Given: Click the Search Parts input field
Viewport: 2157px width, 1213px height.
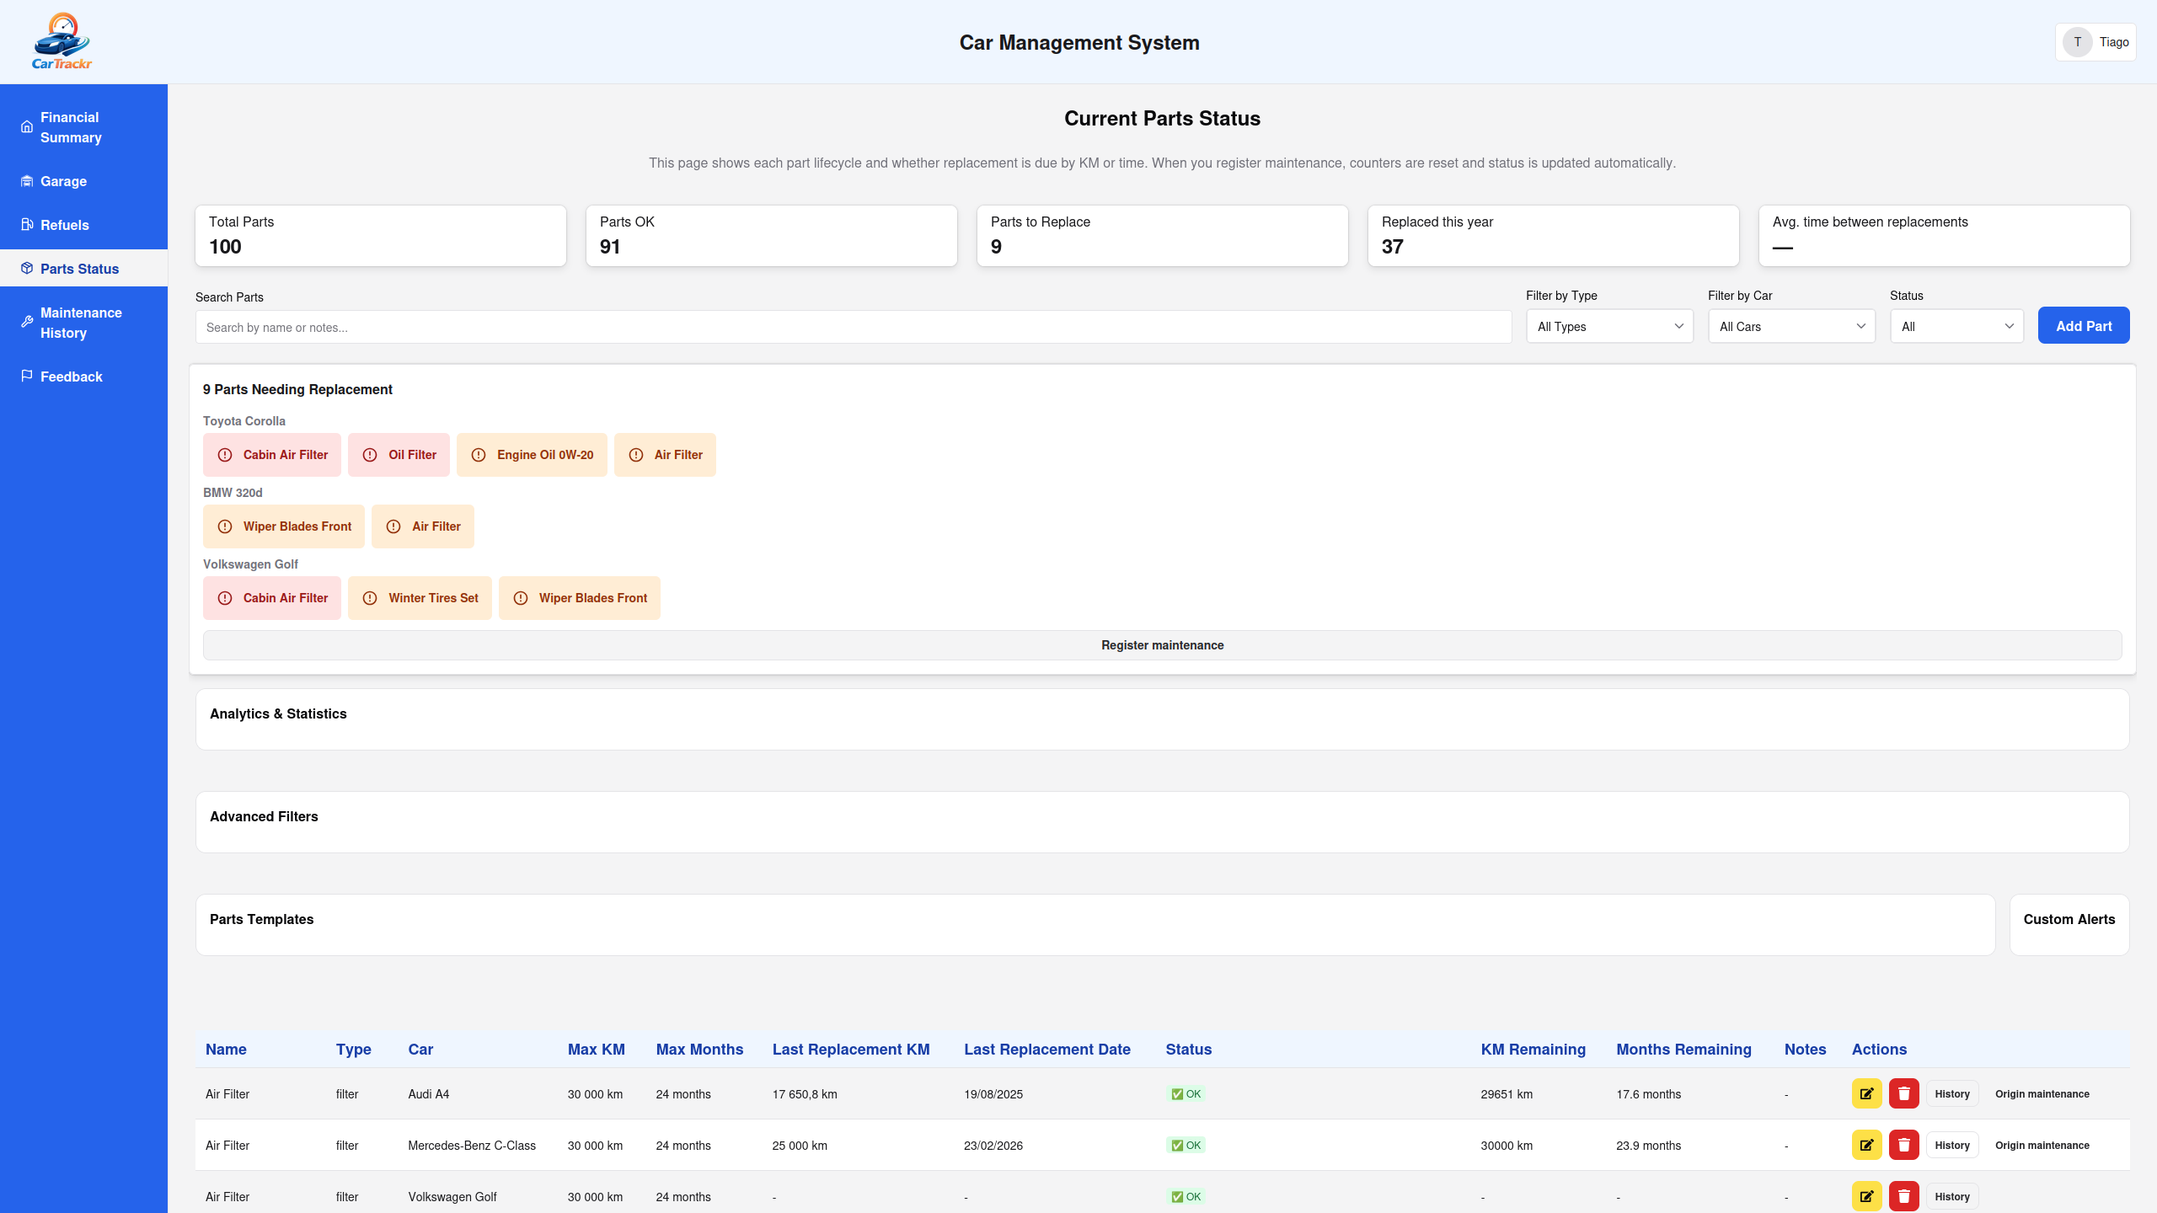Looking at the screenshot, I should click(x=853, y=327).
